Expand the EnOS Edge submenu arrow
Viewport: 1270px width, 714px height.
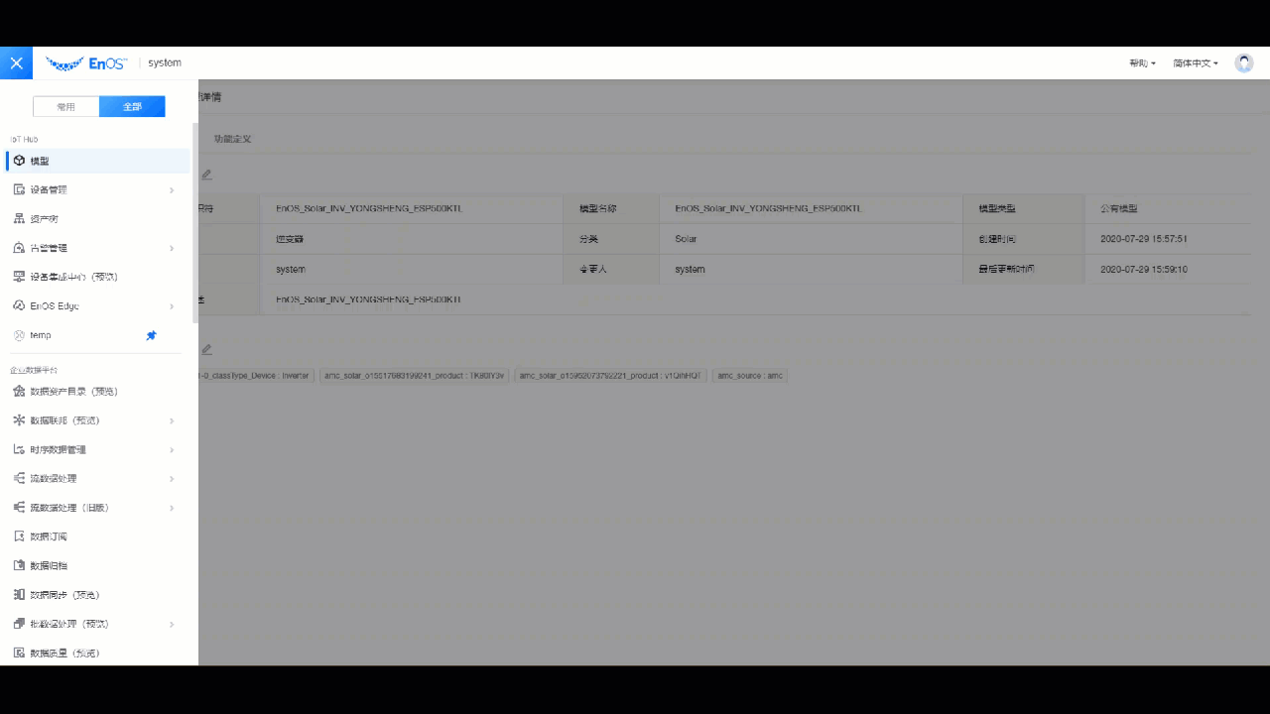click(172, 305)
